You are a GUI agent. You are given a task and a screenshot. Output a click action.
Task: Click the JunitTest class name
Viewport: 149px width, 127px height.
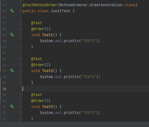tap(61, 11)
